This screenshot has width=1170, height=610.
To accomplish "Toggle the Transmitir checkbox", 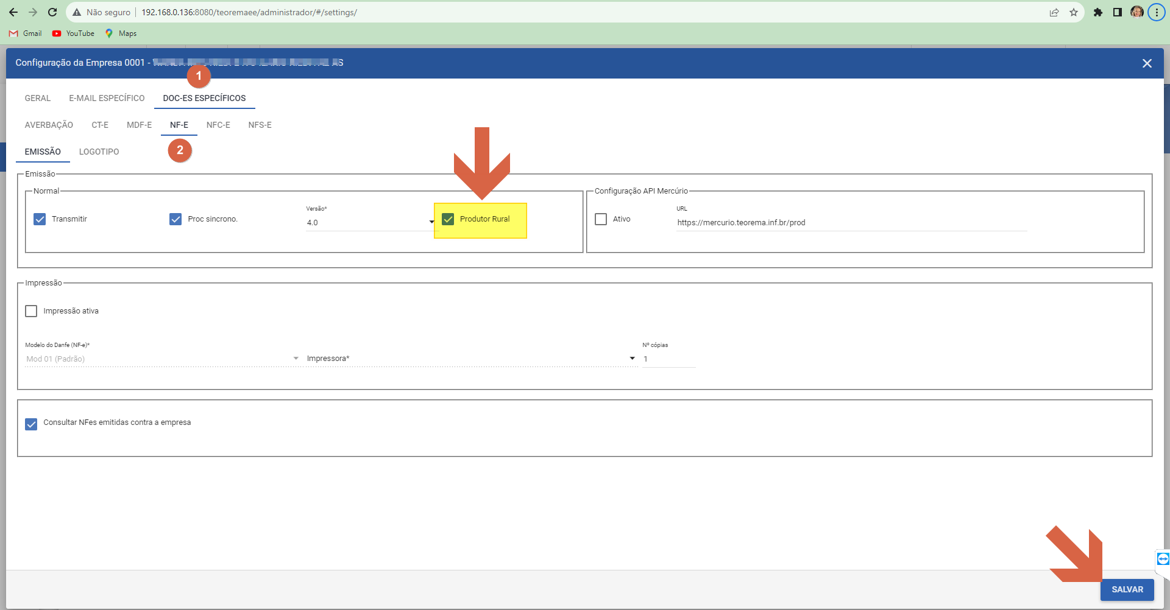I will click(40, 219).
